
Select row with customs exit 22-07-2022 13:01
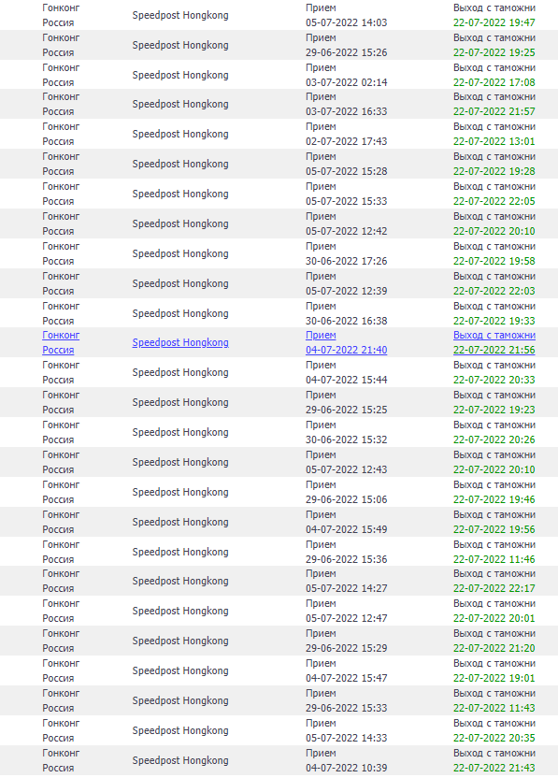(279, 134)
